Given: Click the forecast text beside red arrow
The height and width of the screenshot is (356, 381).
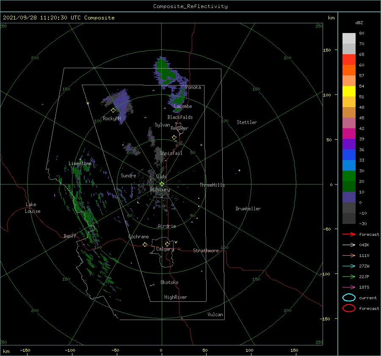Looking at the screenshot, I should point(369,234).
